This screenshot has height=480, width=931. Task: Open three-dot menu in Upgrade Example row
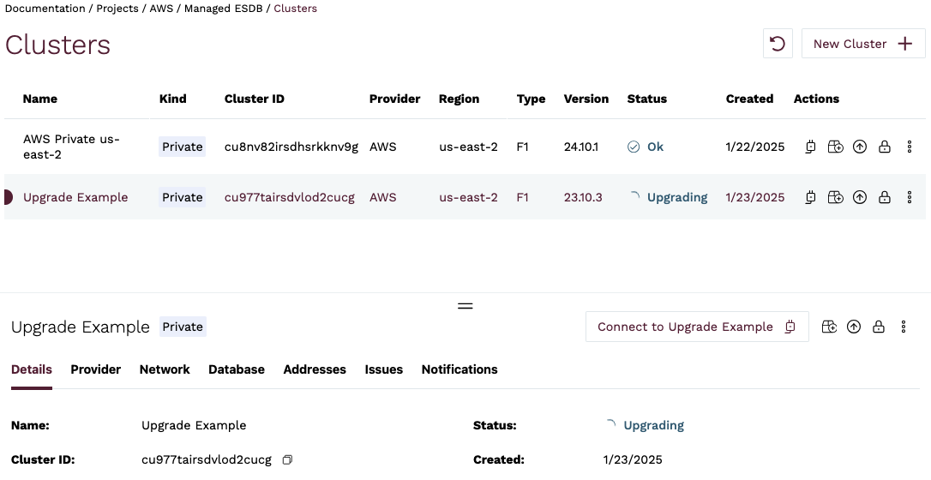tap(910, 198)
